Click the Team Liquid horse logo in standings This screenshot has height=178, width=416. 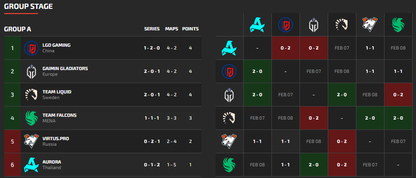[x=31, y=94]
